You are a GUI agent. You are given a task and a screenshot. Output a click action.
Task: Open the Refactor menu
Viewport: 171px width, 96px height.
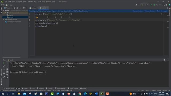(x=30, y=2)
